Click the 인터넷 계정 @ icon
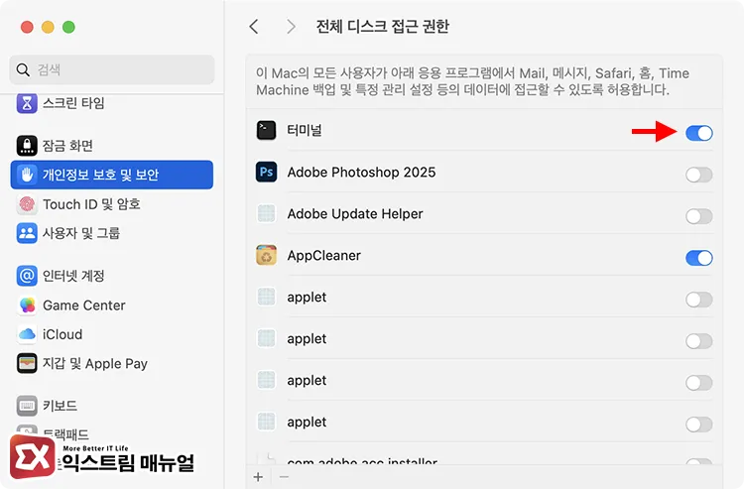 tap(27, 276)
